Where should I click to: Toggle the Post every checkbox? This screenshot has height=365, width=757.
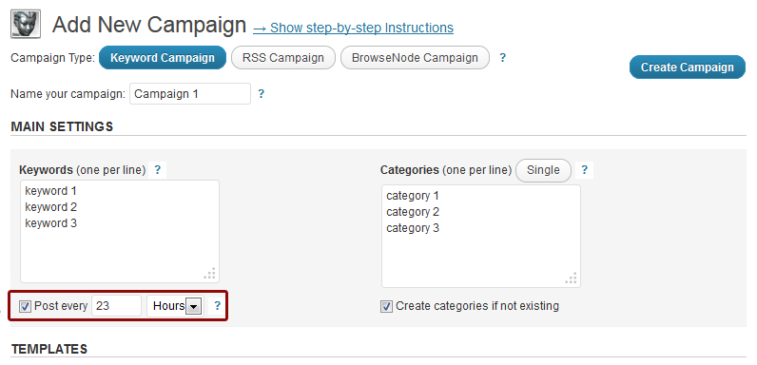coord(25,306)
